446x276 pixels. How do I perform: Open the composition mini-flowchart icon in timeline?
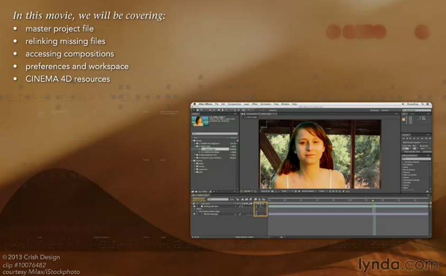pyautogui.click(x=232, y=199)
